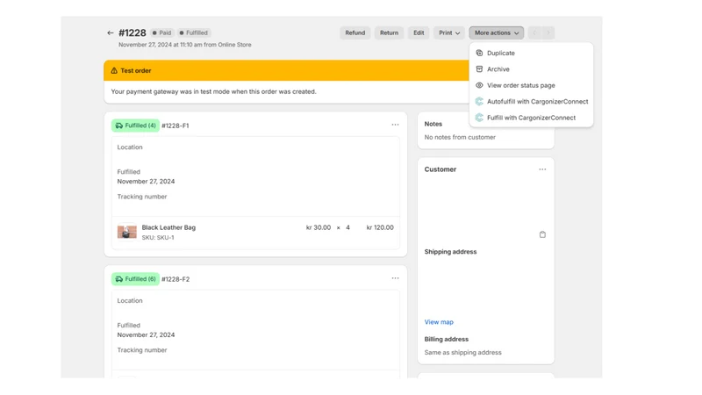Click the Billing address heading
This screenshot has height=395, width=702.
pos(447,339)
